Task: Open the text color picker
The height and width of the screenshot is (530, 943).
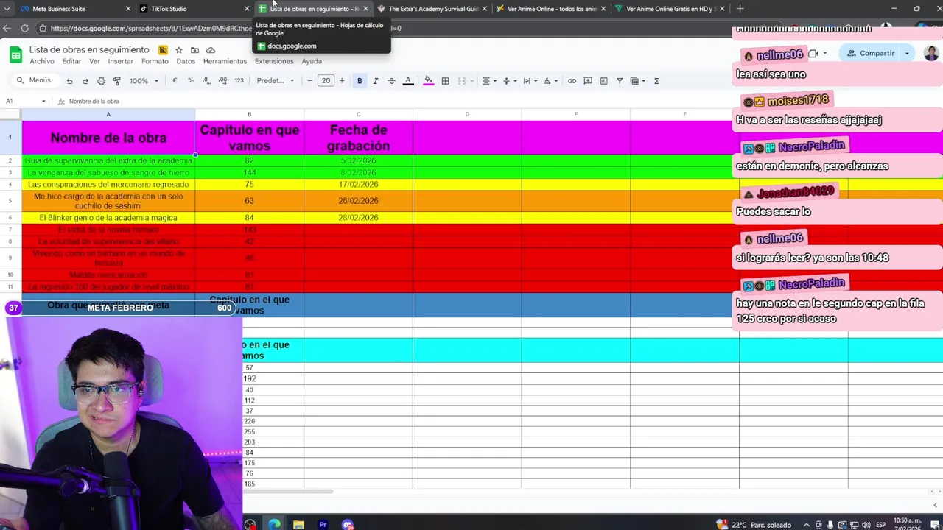Action: pyautogui.click(x=408, y=81)
